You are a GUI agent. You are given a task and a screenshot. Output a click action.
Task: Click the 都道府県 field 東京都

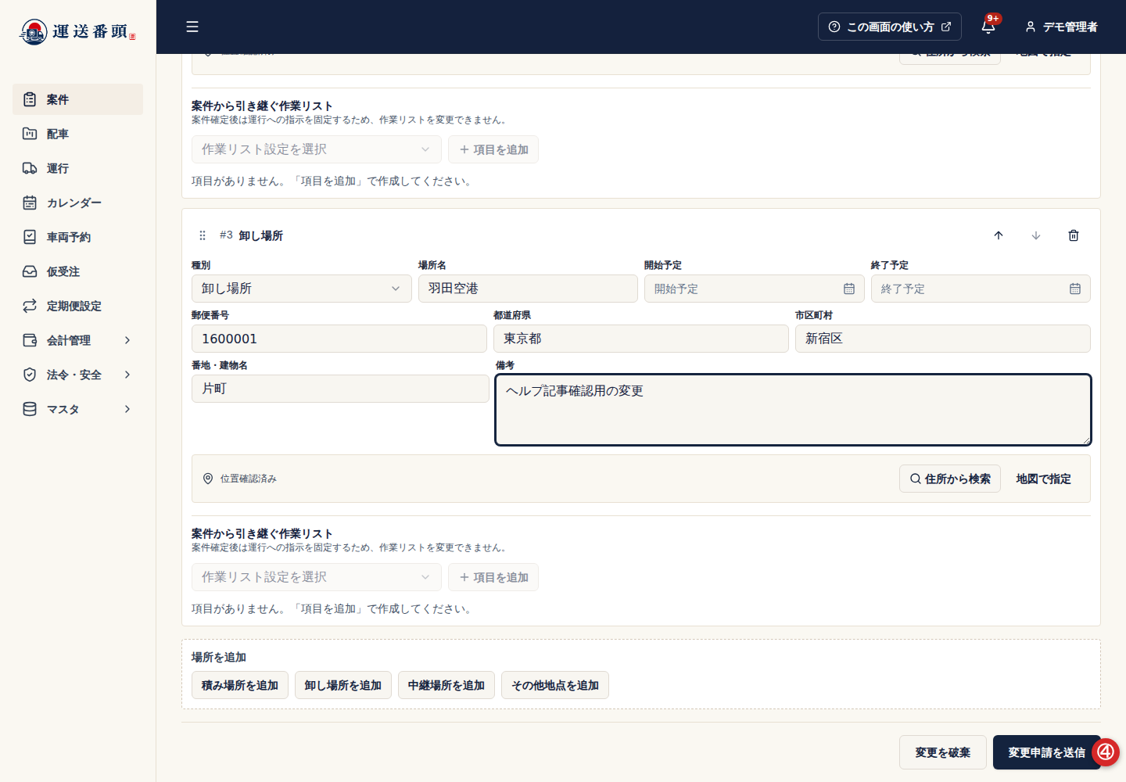[641, 339]
